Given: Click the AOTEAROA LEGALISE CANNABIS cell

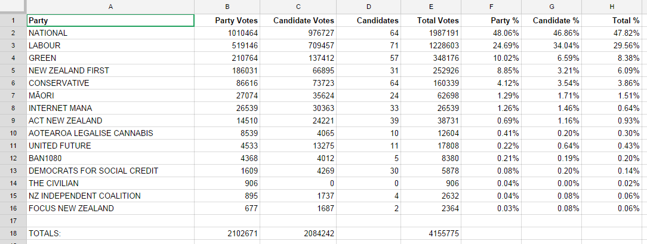Looking at the screenshot, I should (x=110, y=134).
